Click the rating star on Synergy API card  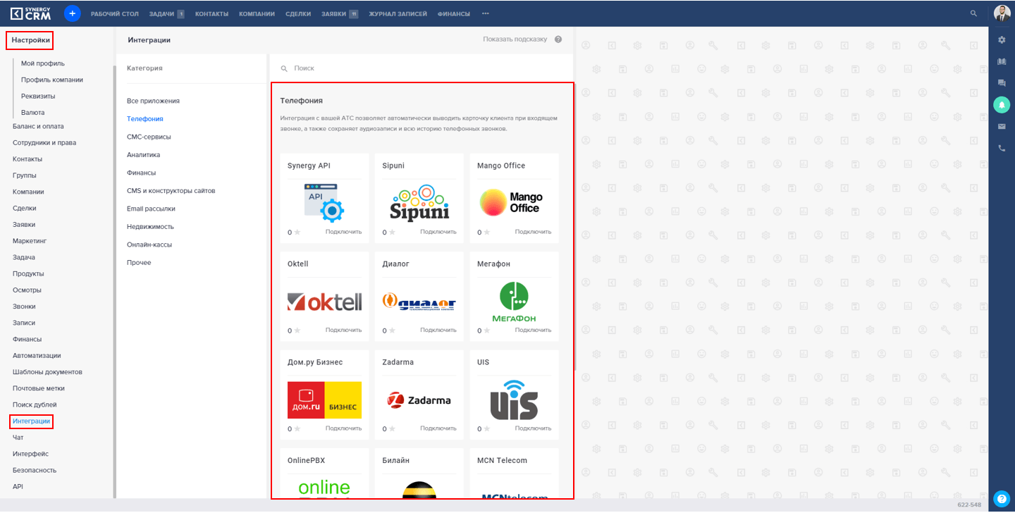click(x=297, y=232)
